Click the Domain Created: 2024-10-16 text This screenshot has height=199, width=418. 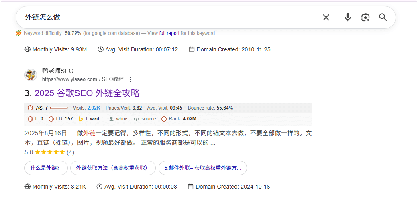(x=233, y=187)
